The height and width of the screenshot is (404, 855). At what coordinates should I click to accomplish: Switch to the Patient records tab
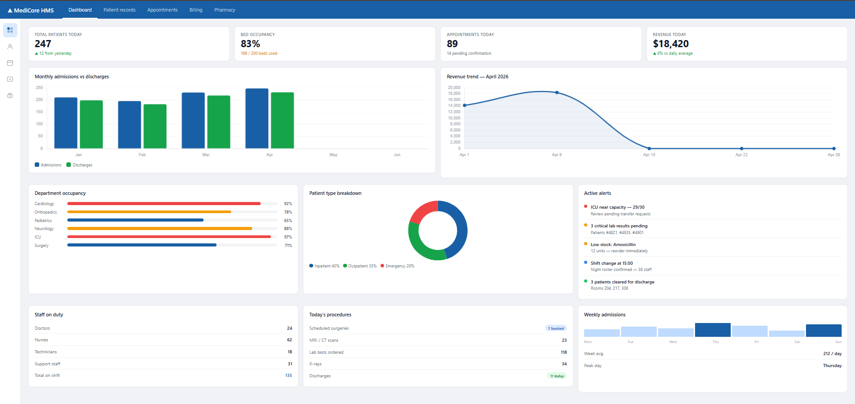[119, 10]
